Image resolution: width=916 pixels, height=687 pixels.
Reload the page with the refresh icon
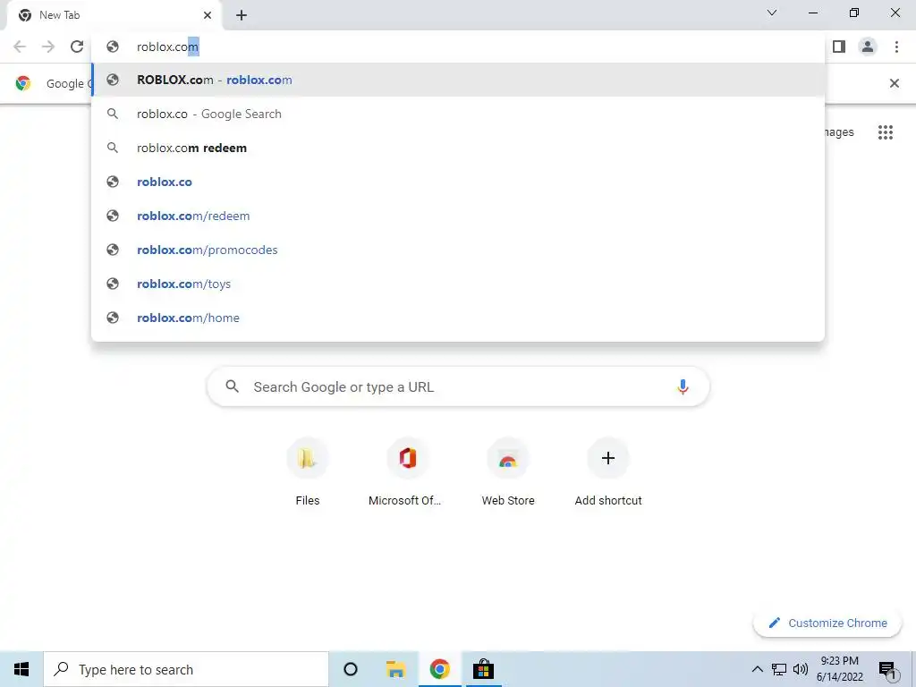tap(77, 47)
